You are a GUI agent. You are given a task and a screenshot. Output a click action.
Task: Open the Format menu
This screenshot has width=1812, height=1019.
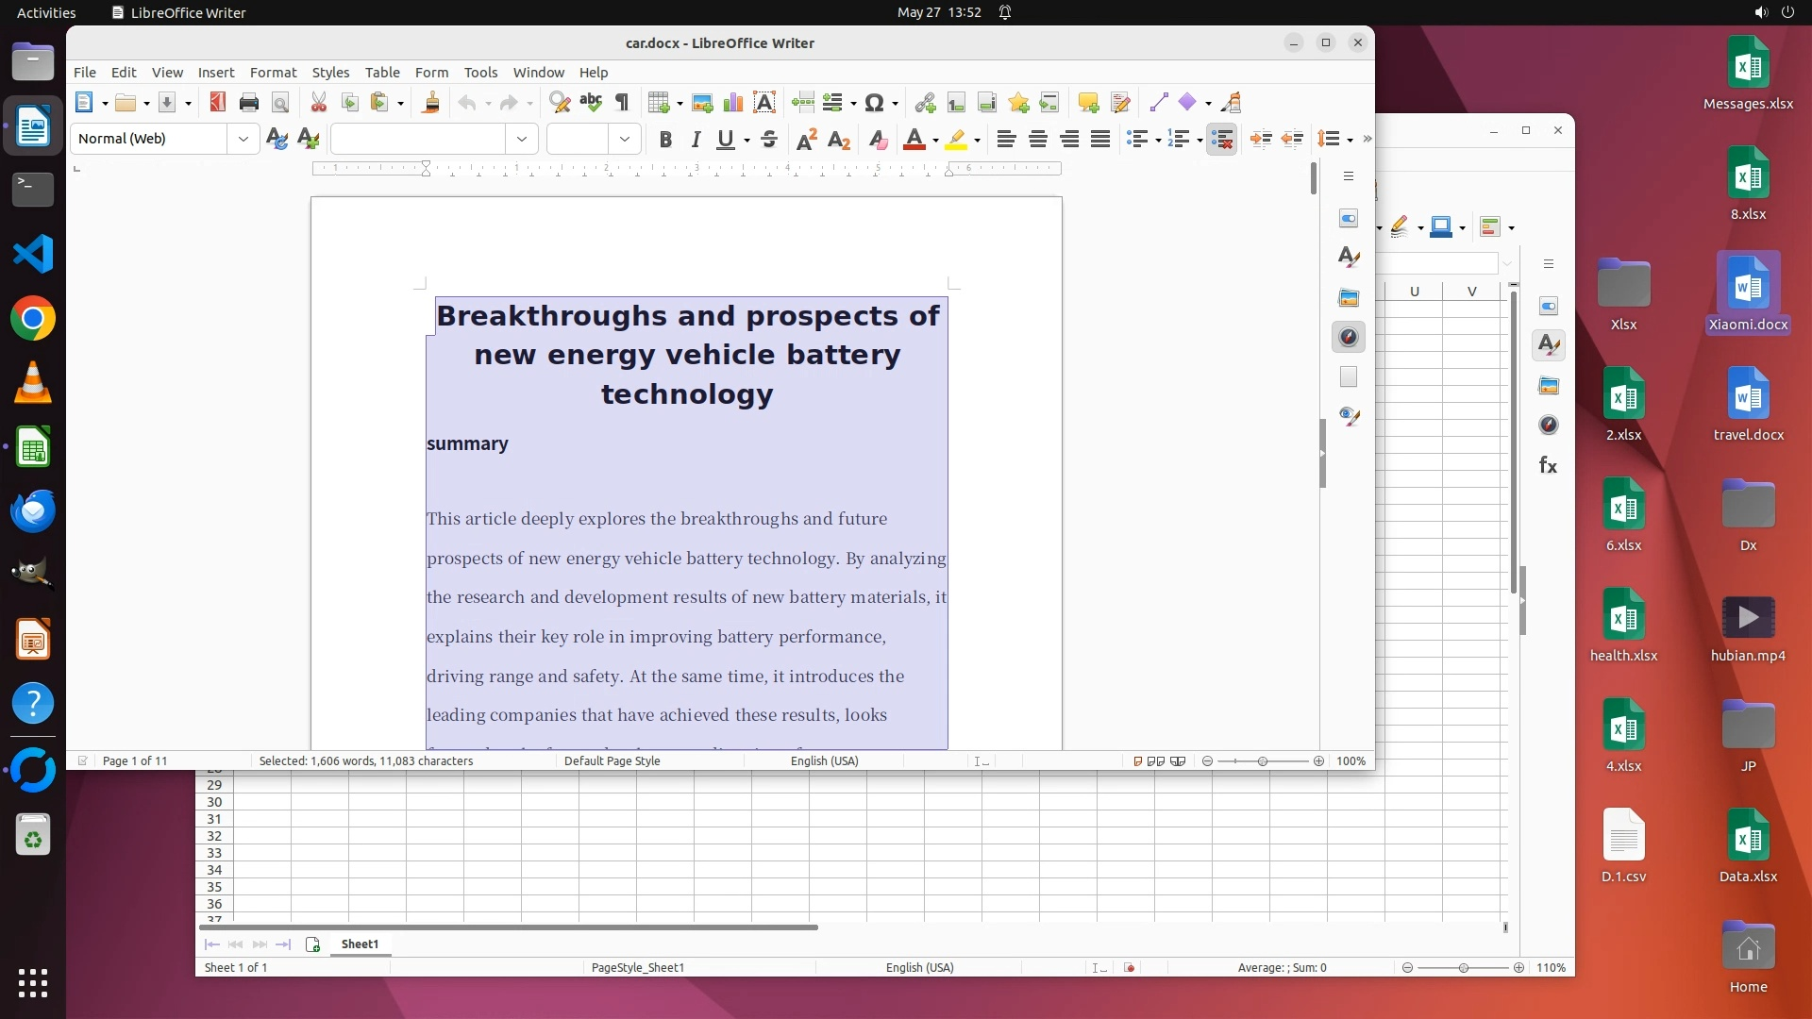[x=273, y=73]
